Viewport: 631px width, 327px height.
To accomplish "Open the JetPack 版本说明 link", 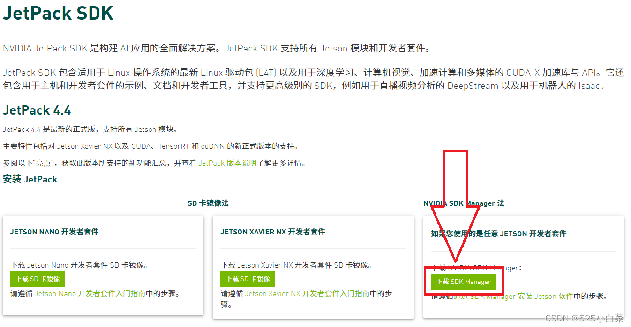I will coord(227,163).
